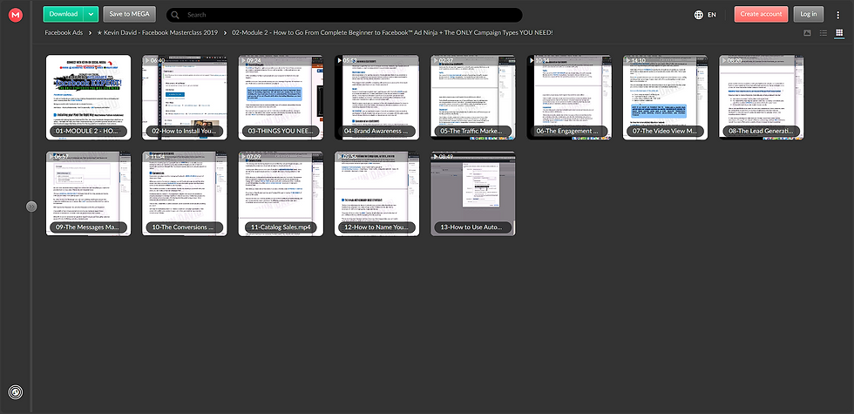The height and width of the screenshot is (414, 854).
Task: Open 06-The Engagement video thumbnail
Action: click(569, 98)
